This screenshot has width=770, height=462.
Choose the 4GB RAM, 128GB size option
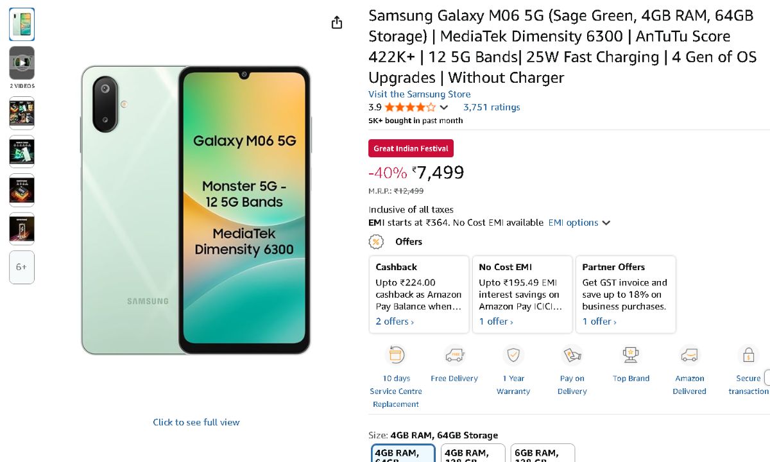pyautogui.click(x=474, y=454)
